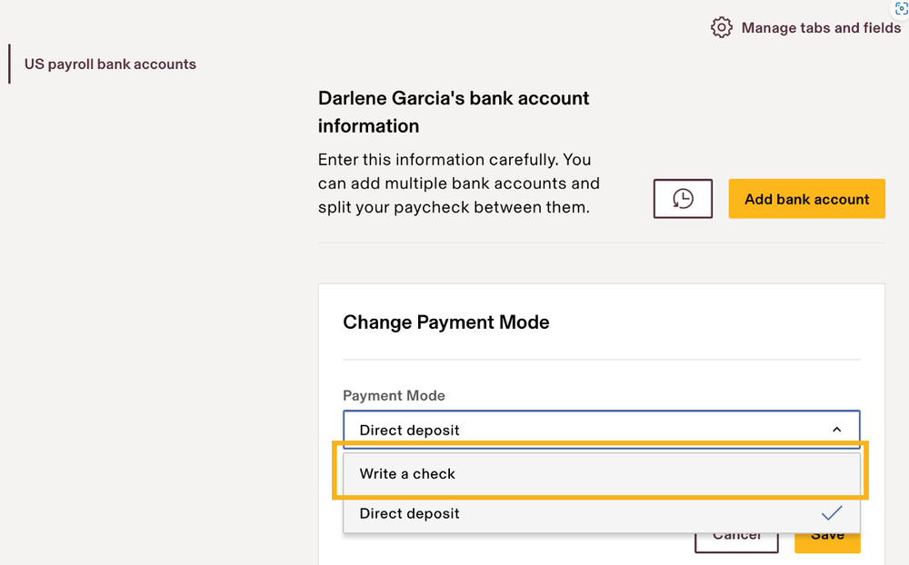Click Payment Mode combo box showing Direct deposit

point(582,430)
